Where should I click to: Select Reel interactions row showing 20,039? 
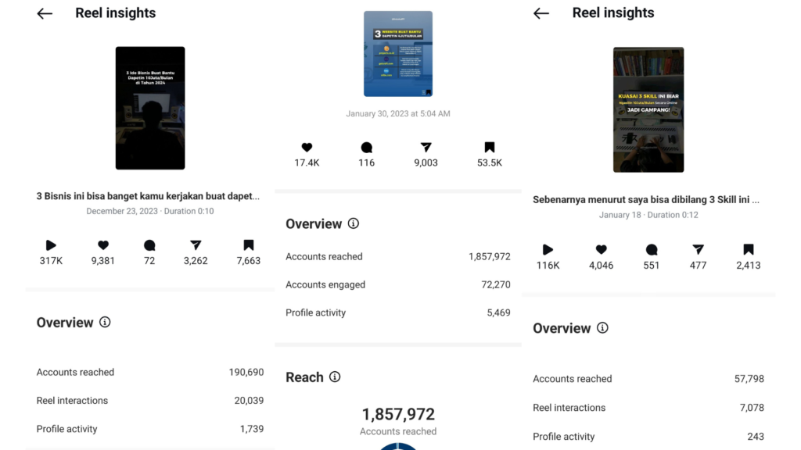click(149, 401)
